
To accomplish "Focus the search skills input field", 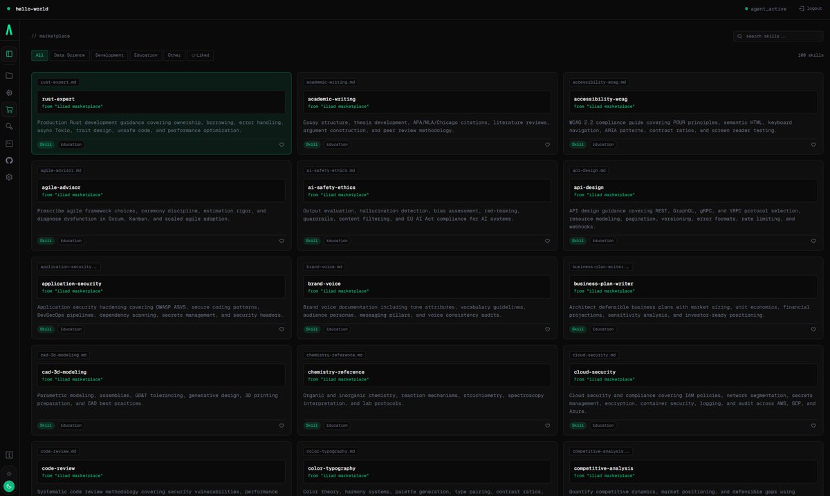I will pos(778,36).
